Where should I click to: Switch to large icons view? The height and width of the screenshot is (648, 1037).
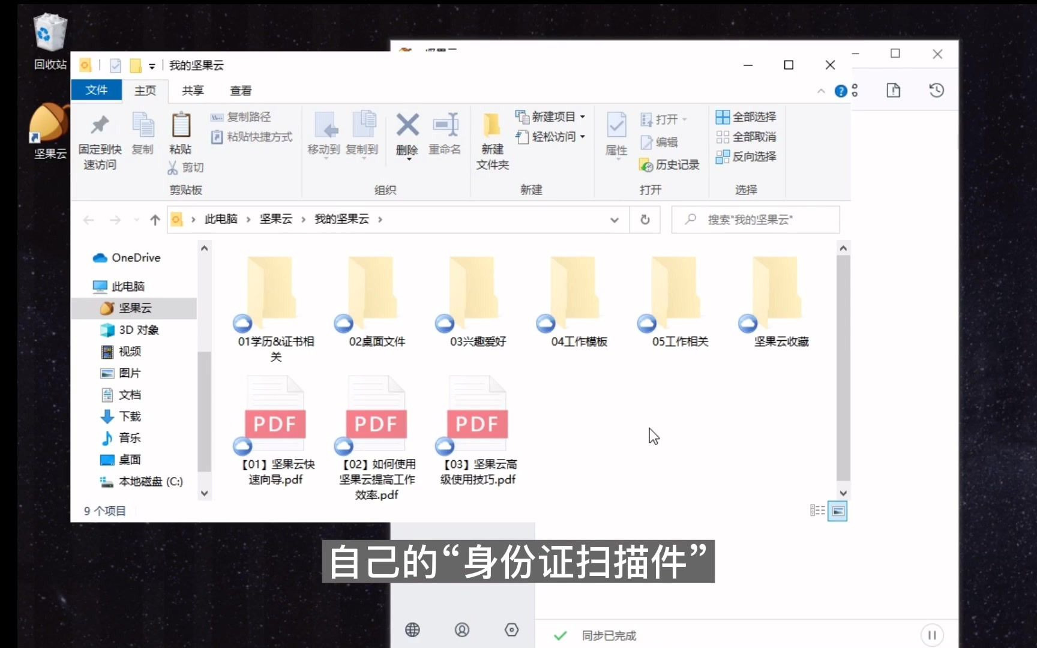(838, 511)
